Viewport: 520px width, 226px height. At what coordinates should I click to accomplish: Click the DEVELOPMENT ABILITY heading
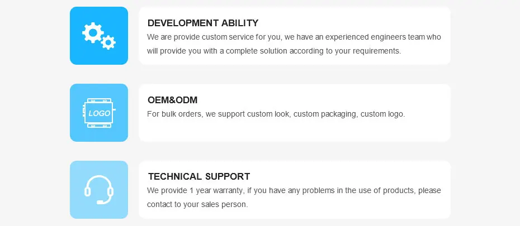pyautogui.click(x=202, y=23)
